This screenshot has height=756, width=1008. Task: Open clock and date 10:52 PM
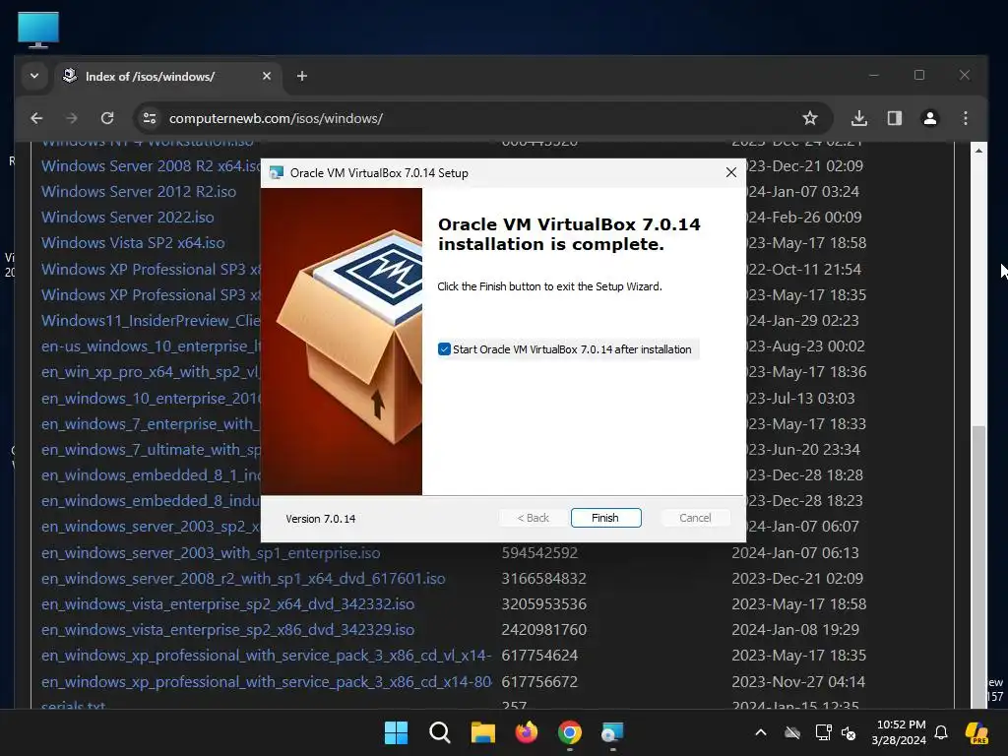tap(899, 732)
